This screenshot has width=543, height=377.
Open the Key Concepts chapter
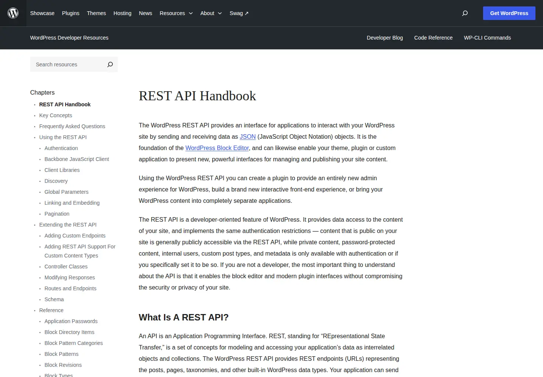tap(55, 115)
